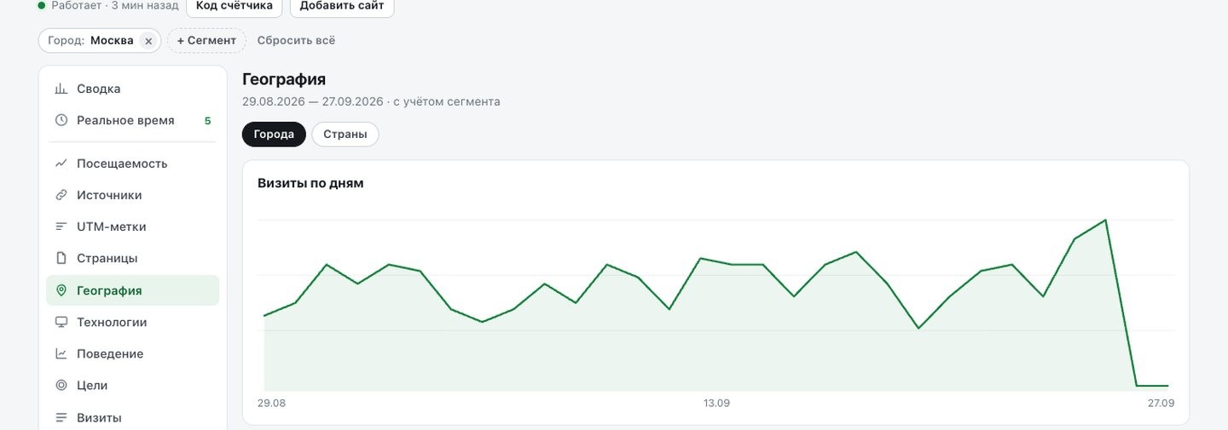
Task: Click the География page heading
Action: click(x=284, y=79)
